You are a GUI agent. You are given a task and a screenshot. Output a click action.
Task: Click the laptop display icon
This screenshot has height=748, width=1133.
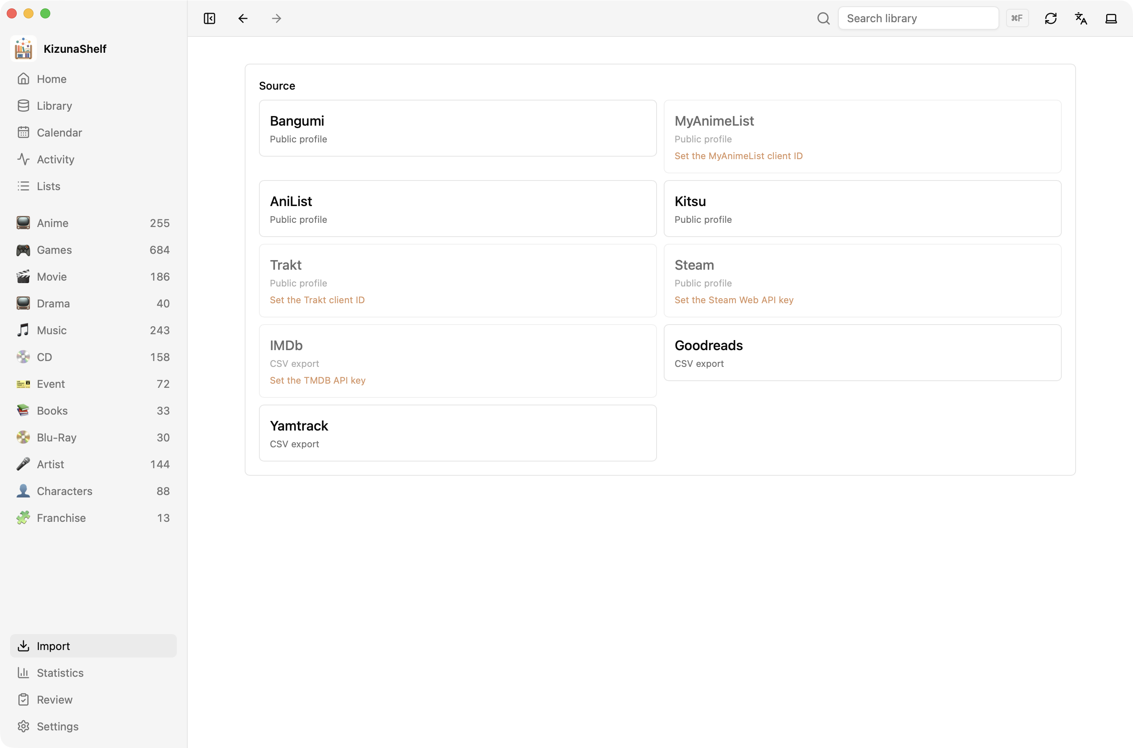click(x=1111, y=18)
